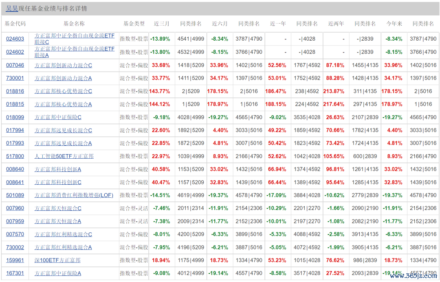Open 方正富邦核心优势混合C fund link
Viewport: 440px width, 282px height.
click(63, 92)
